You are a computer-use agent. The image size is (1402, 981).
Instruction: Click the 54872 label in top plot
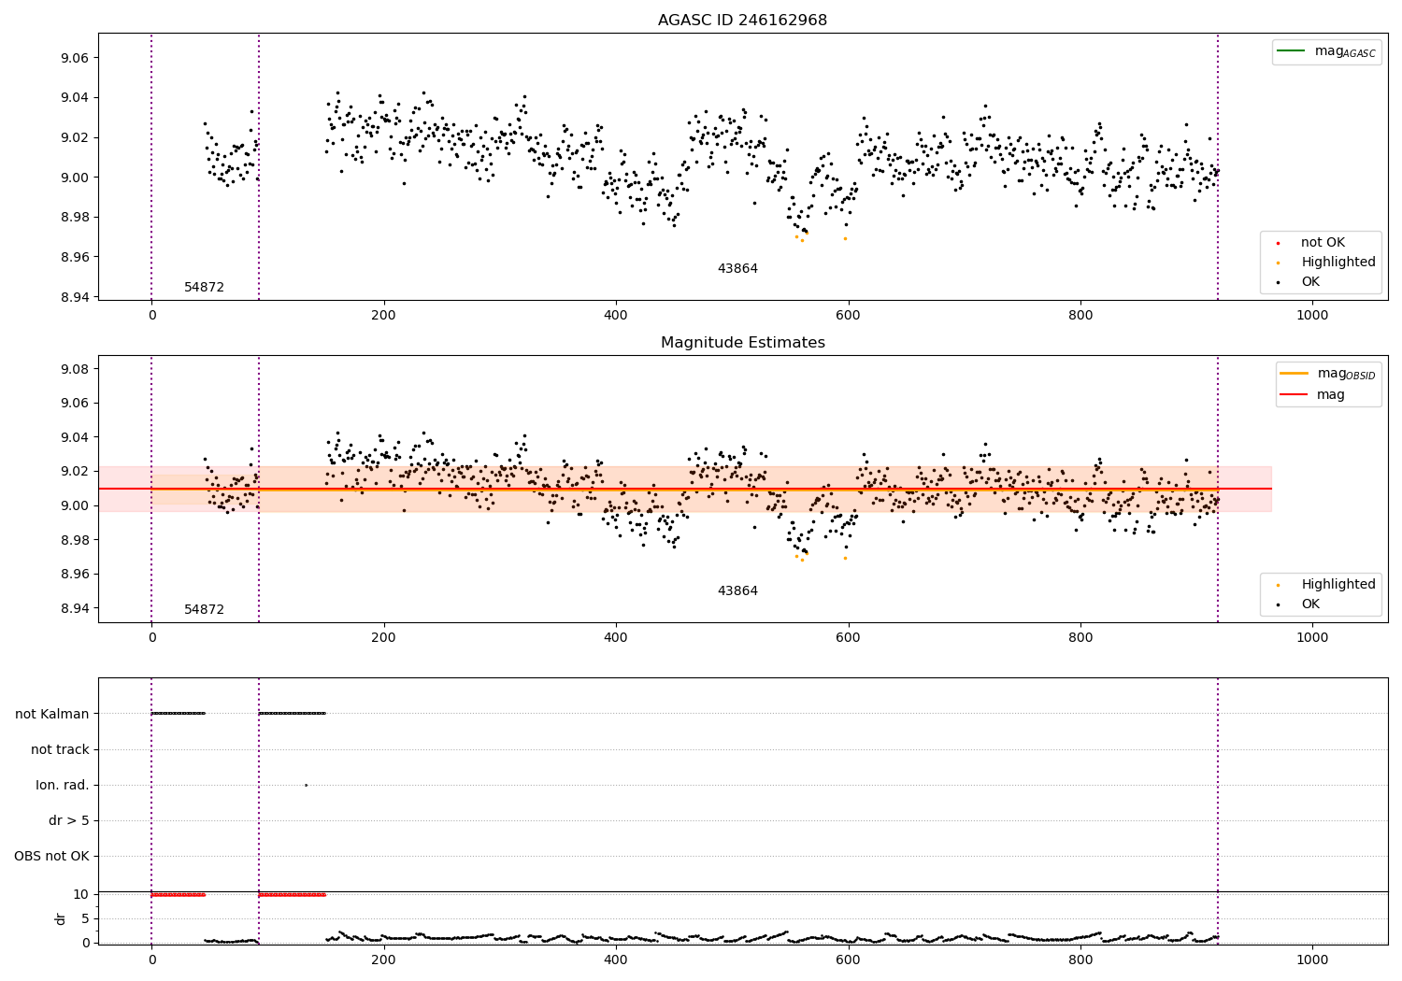204,287
